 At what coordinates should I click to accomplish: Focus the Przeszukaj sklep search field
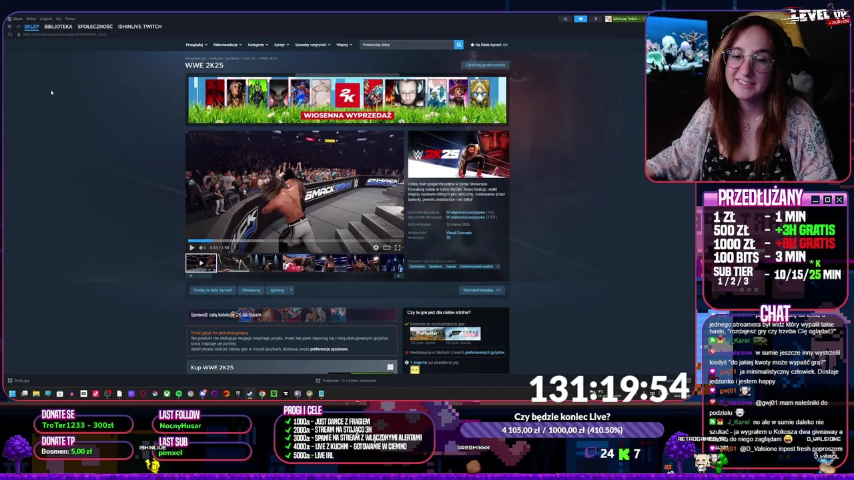click(406, 45)
